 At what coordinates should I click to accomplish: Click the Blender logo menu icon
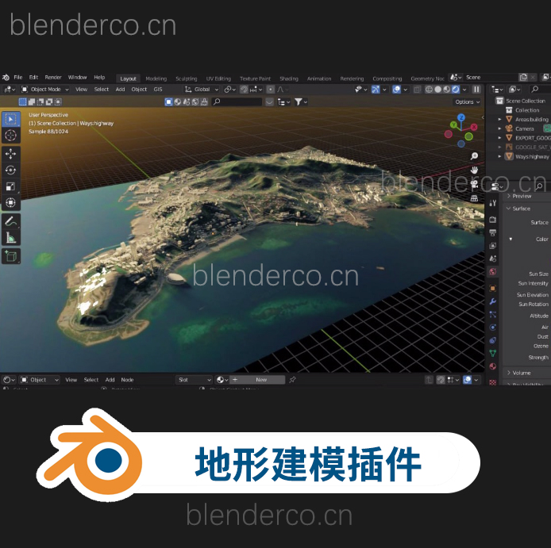6,78
